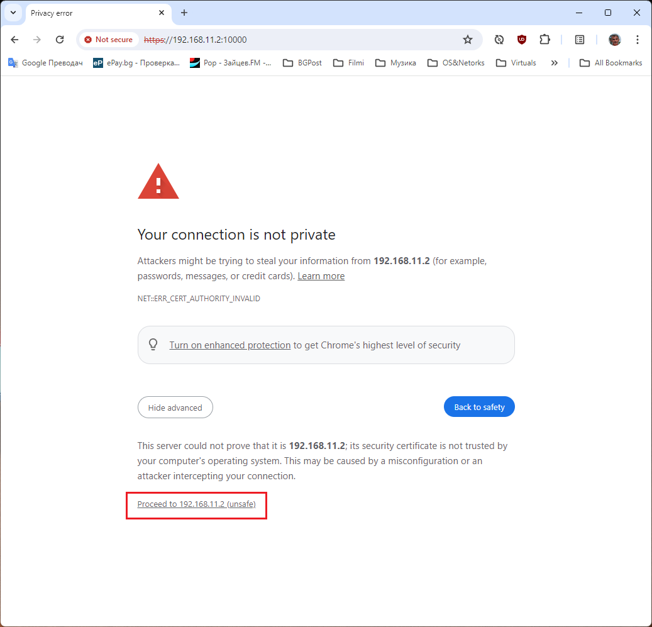Expand the tab search dropdown arrow

coord(13,13)
